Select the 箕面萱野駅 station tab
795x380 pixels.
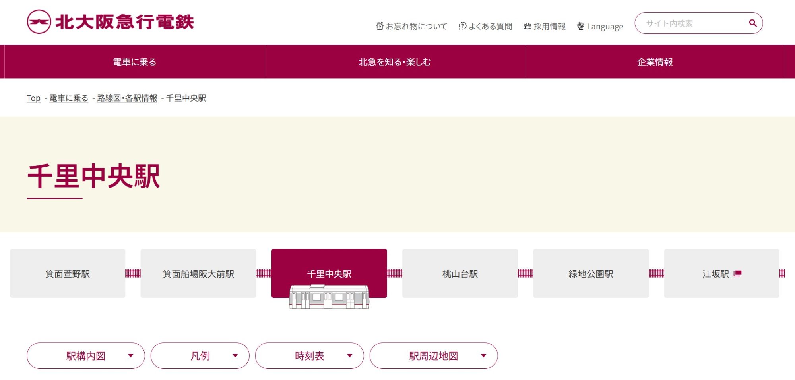[x=68, y=274]
